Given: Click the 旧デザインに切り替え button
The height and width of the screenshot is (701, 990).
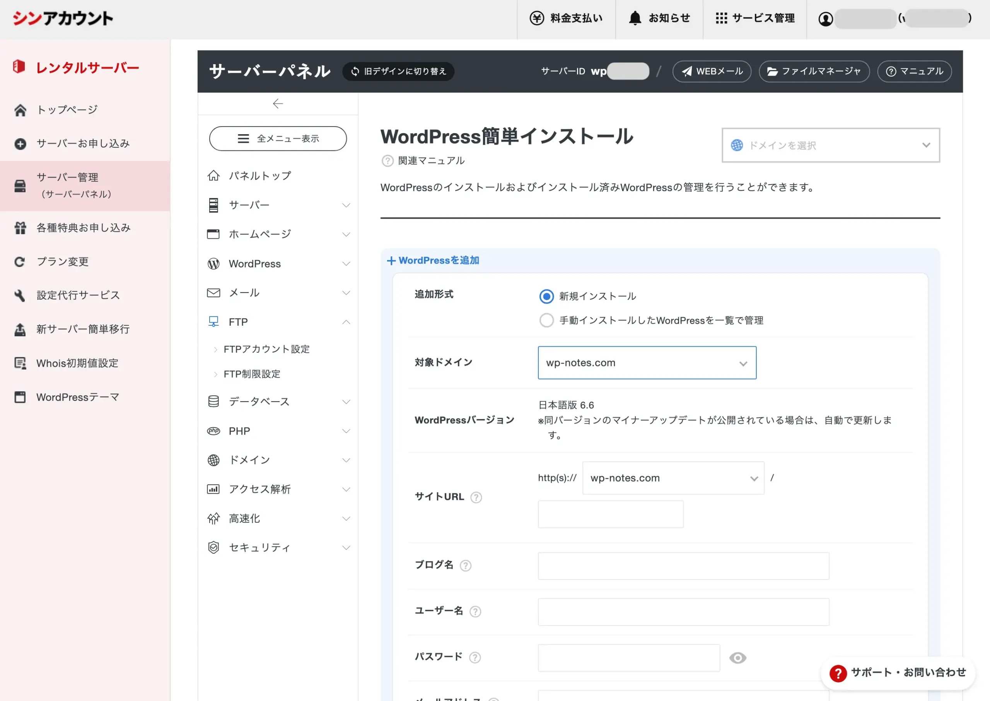Looking at the screenshot, I should (x=398, y=71).
